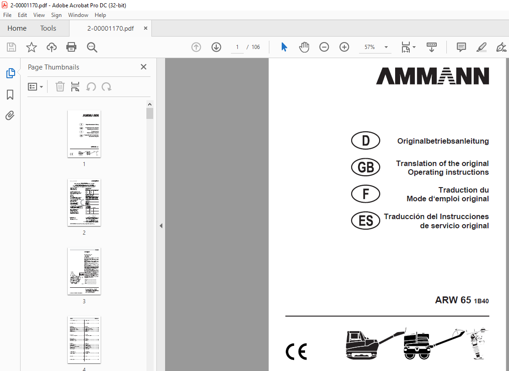
Task: Click the Print file icon
Action: [71, 48]
